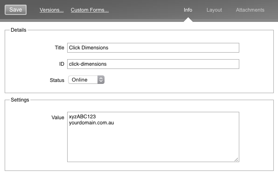The width and height of the screenshot is (278, 177).
Task: Focus the ID field containing click-dimensions
Action: pyautogui.click(x=153, y=64)
